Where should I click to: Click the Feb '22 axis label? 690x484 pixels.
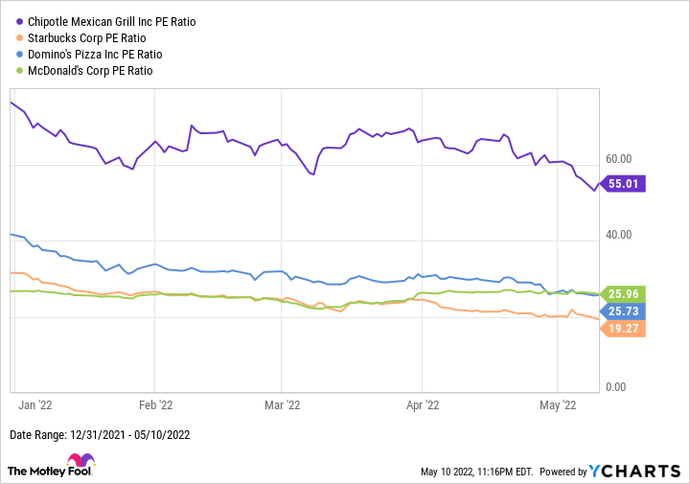pos(155,404)
